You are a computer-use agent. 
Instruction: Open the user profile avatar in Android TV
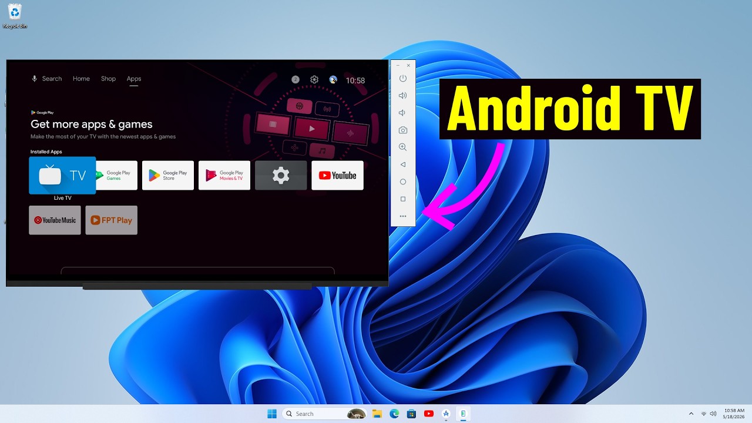coord(333,79)
